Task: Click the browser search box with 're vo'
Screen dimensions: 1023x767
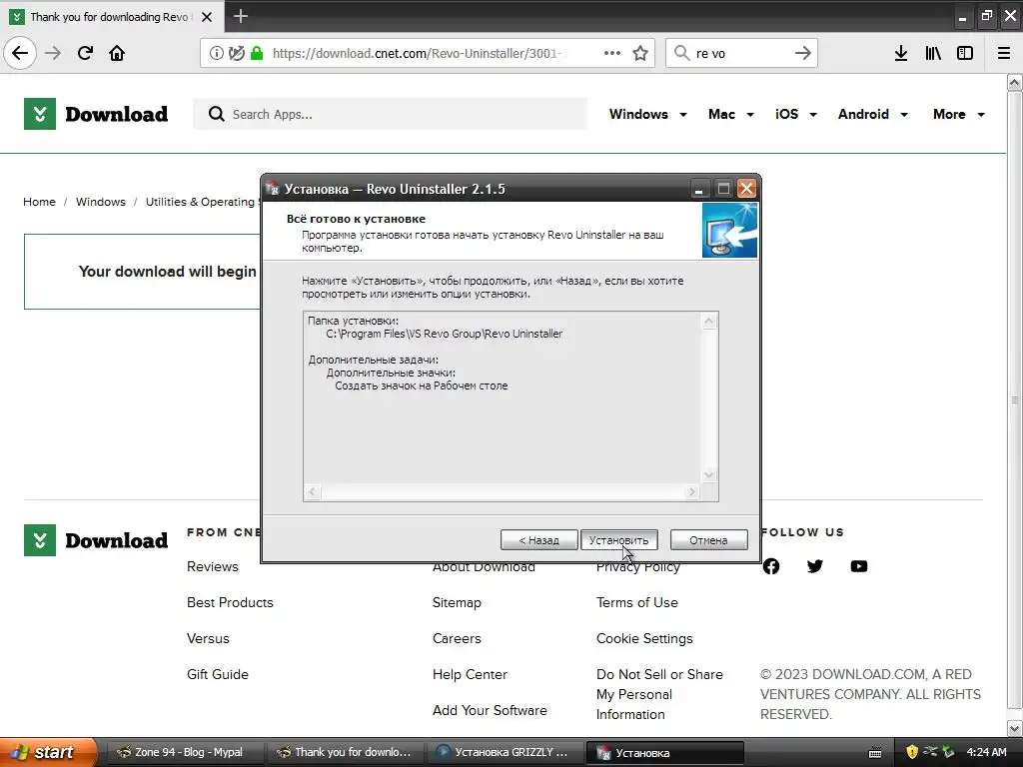Action: [x=741, y=53]
